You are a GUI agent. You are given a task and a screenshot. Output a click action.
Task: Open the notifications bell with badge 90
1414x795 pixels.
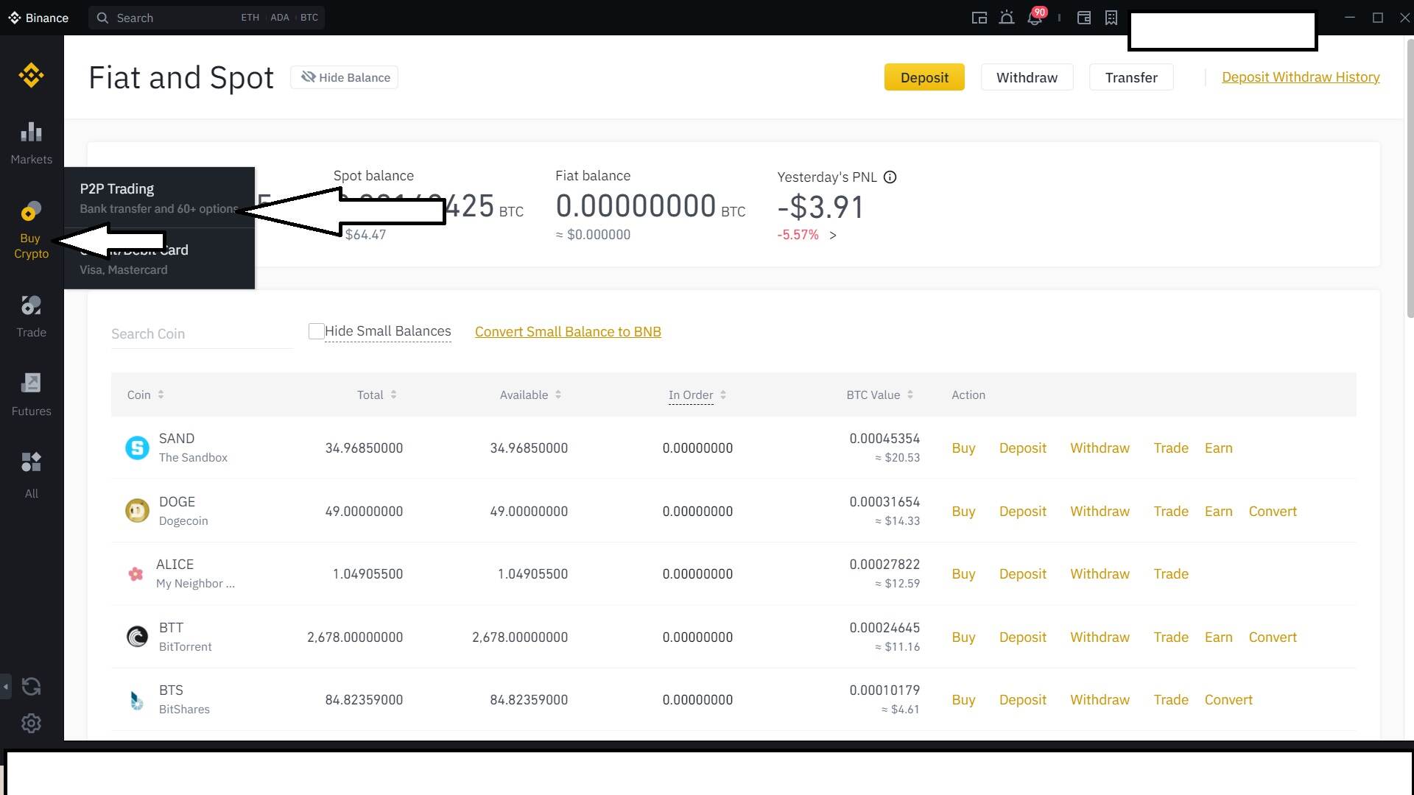click(1035, 18)
